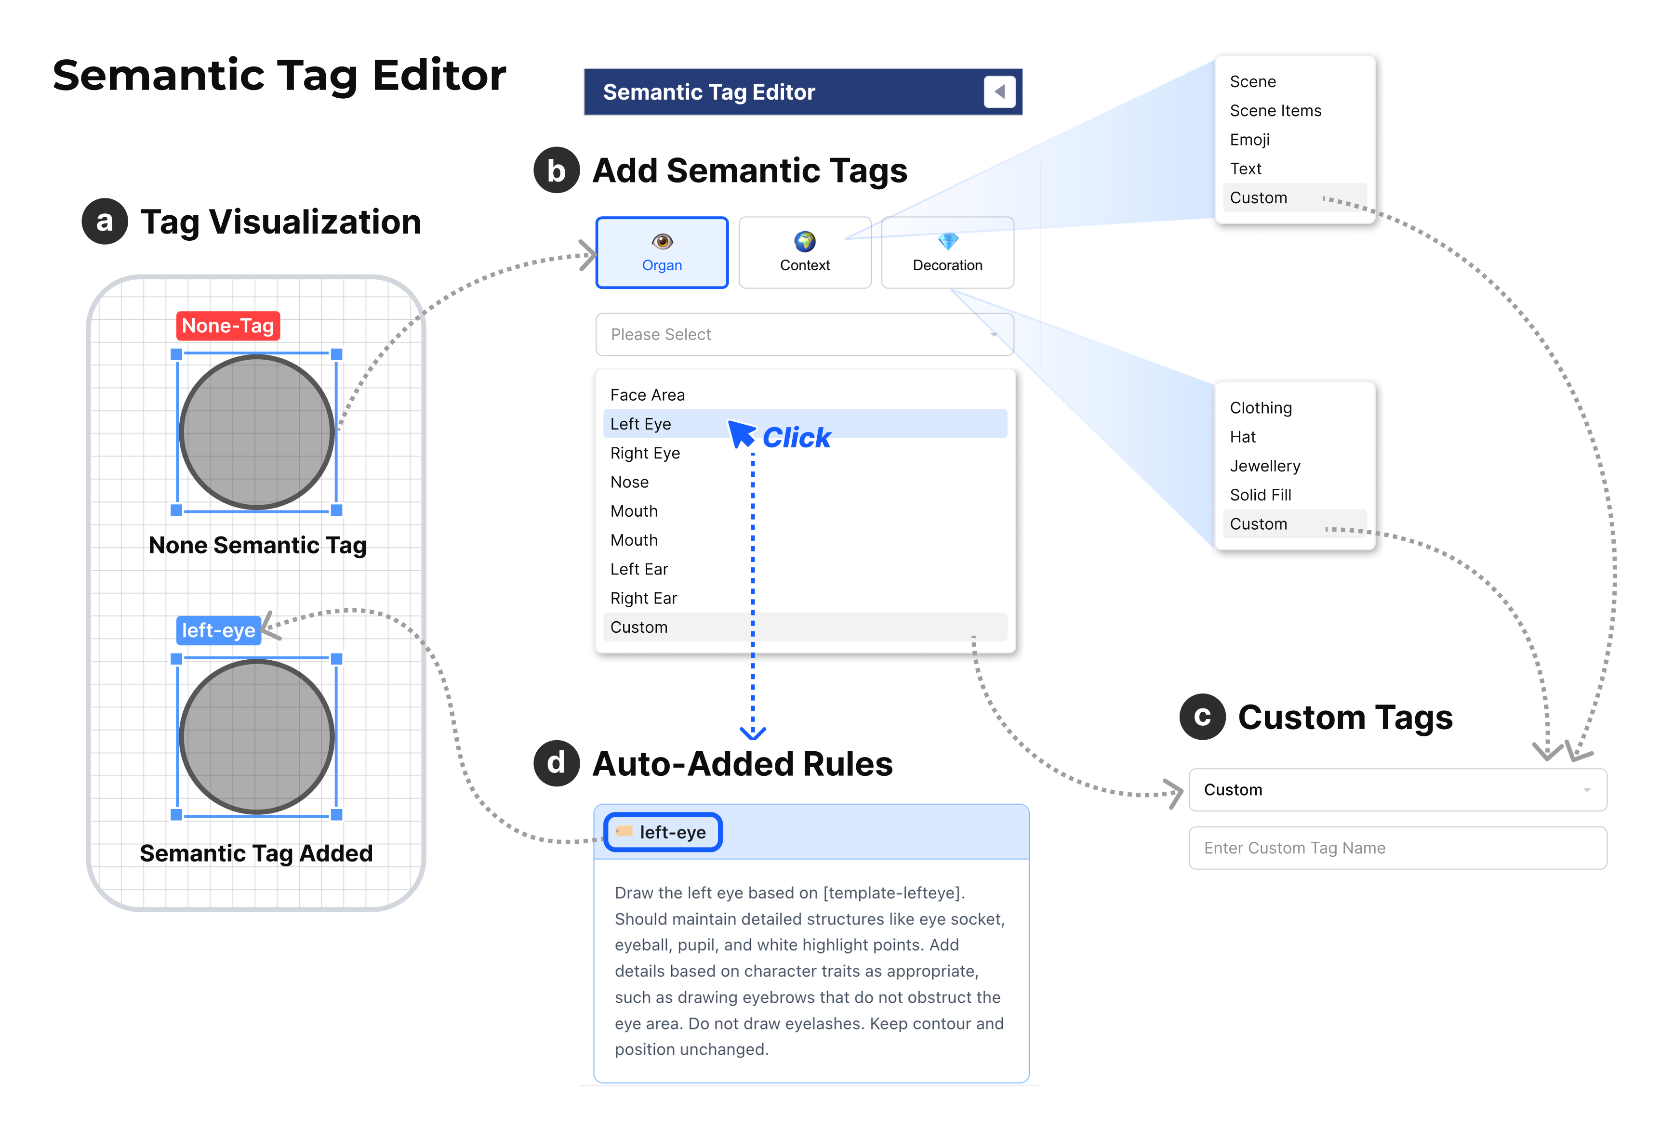Collapse the Semantic Tag Editor panel arrow
The image size is (1674, 1124).
coord(999,92)
